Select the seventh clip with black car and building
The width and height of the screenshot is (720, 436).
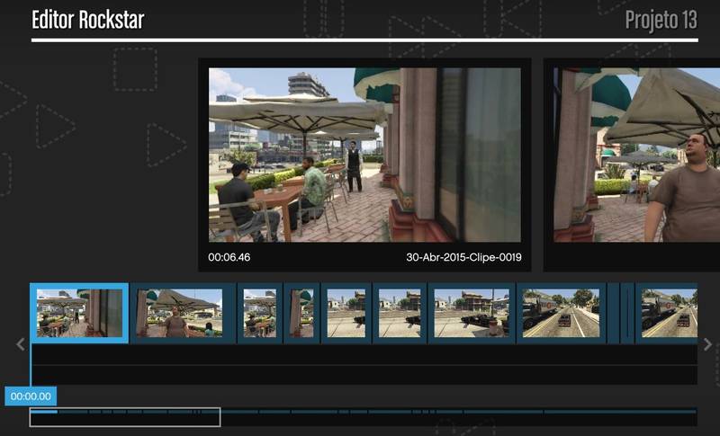(x=472, y=313)
